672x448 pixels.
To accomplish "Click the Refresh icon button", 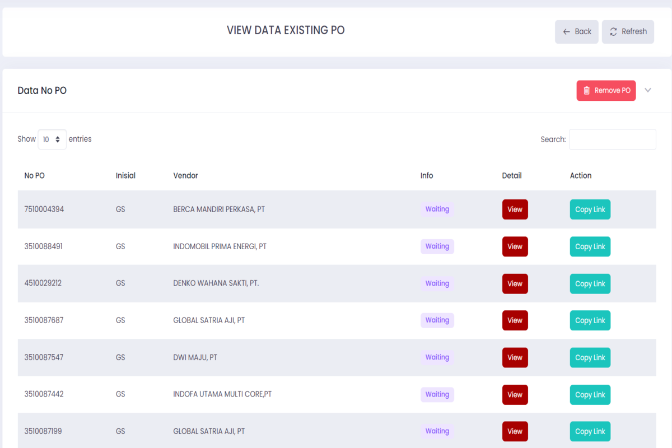I will (628, 32).
